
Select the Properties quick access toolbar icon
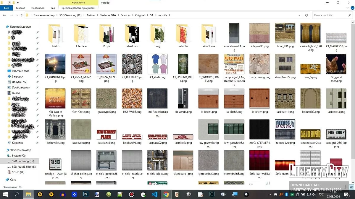[9, 3]
